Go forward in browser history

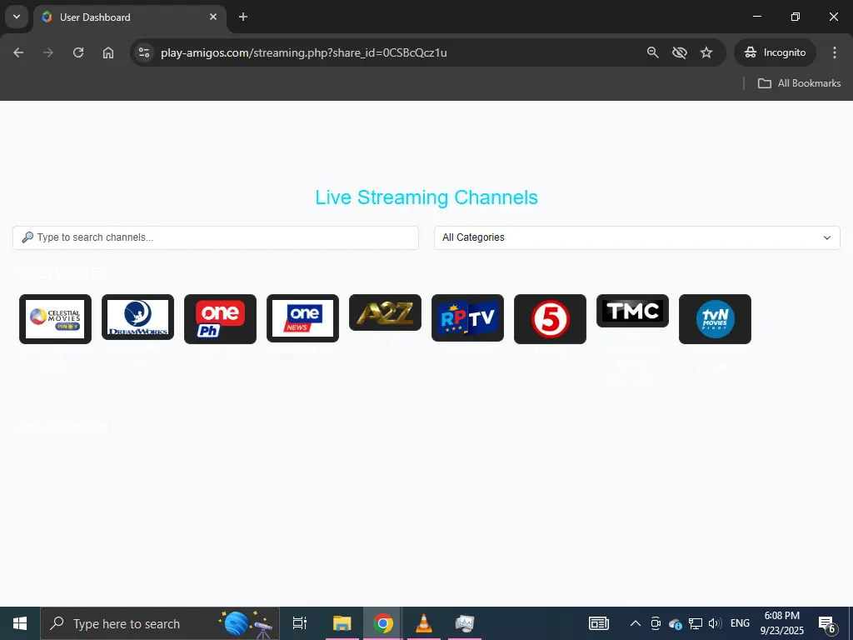click(48, 52)
